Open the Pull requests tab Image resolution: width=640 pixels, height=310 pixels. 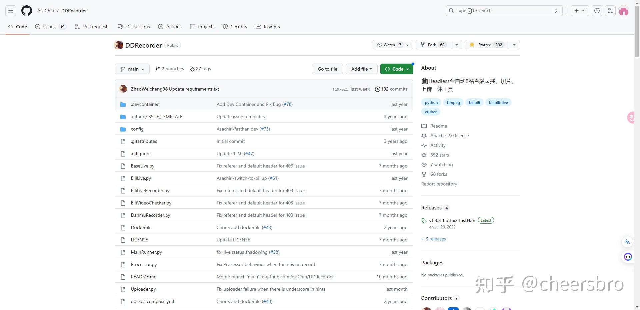92,27
